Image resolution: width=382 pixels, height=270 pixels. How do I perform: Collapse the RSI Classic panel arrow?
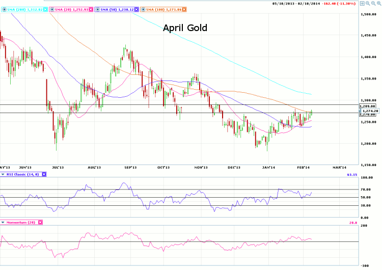(x=3, y=174)
